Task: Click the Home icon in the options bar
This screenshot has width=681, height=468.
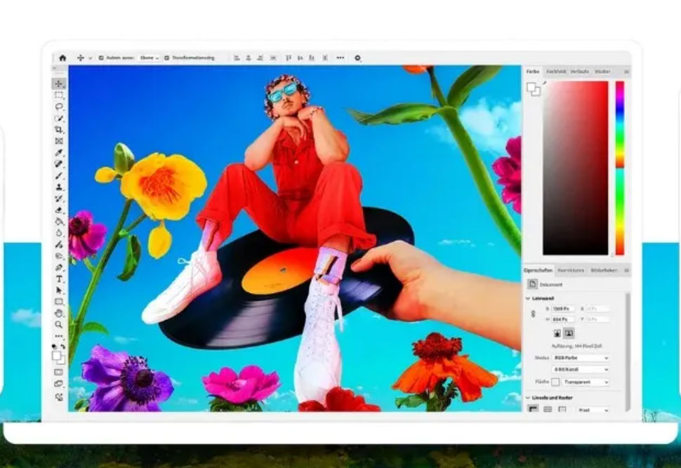Action: [62, 58]
